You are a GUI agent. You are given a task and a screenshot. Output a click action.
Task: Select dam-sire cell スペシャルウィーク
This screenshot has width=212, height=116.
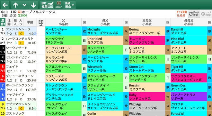pyautogui.click(x=105, y=78)
